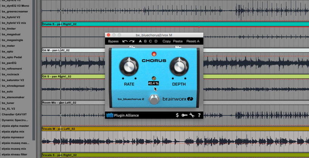The width and height of the screenshot is (309, 158).
Task: Select elysia alpha mix in plugin list
Action: pos(13,132)
